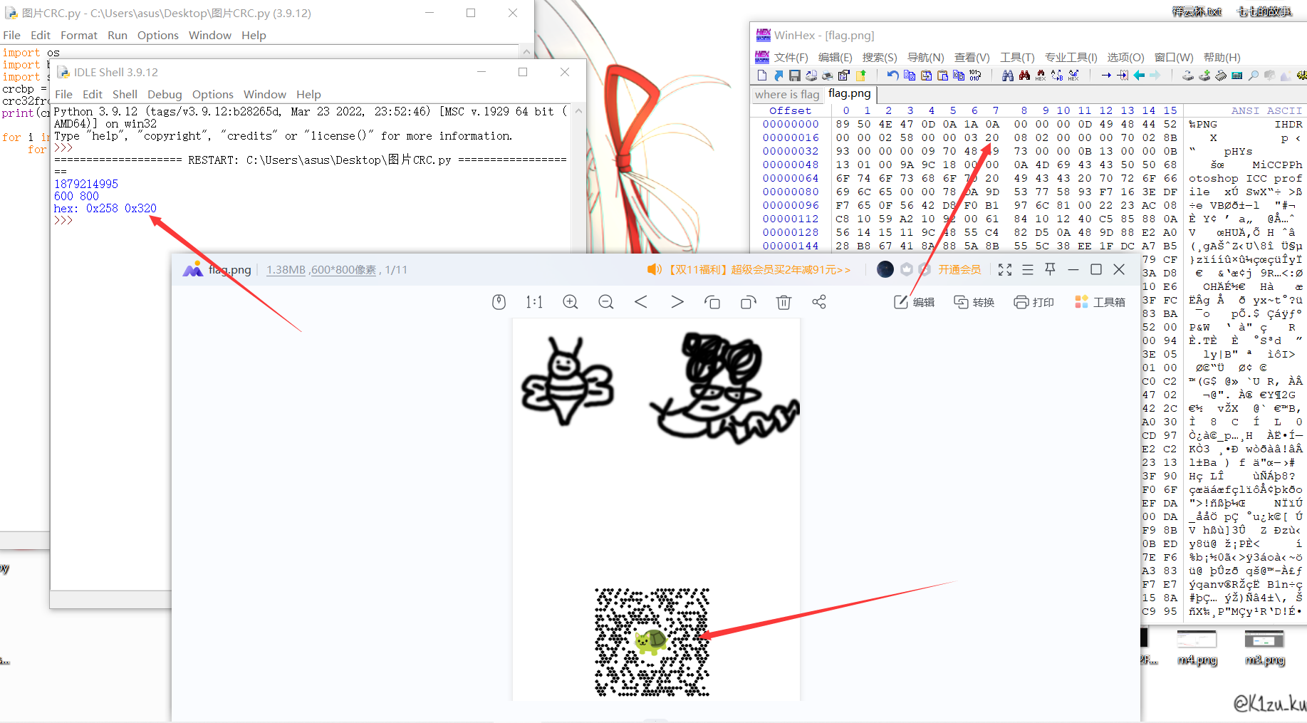1307x723 pixels.
Task: Click Open file icon in WinHex toolbar
Action: tap(779, 76)
